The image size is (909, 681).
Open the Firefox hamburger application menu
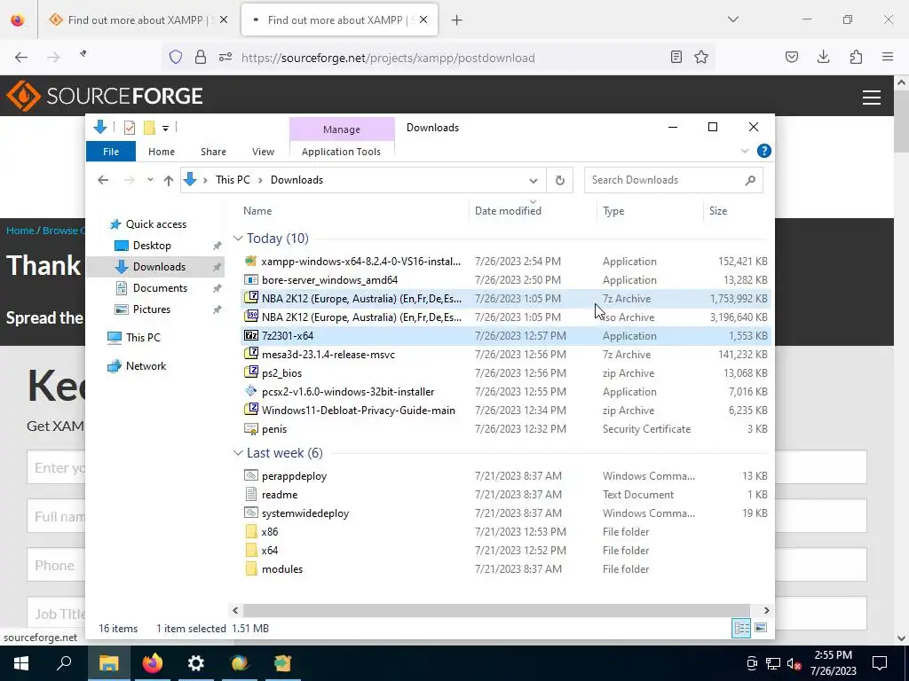coord(888,57)
